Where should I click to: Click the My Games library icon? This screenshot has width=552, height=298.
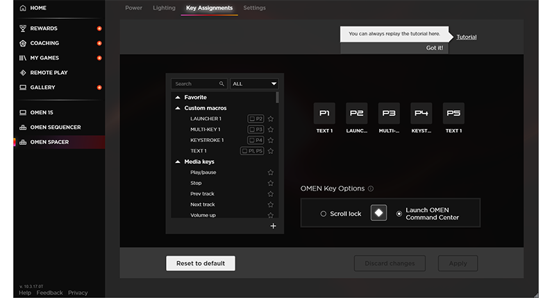(23, 58)
